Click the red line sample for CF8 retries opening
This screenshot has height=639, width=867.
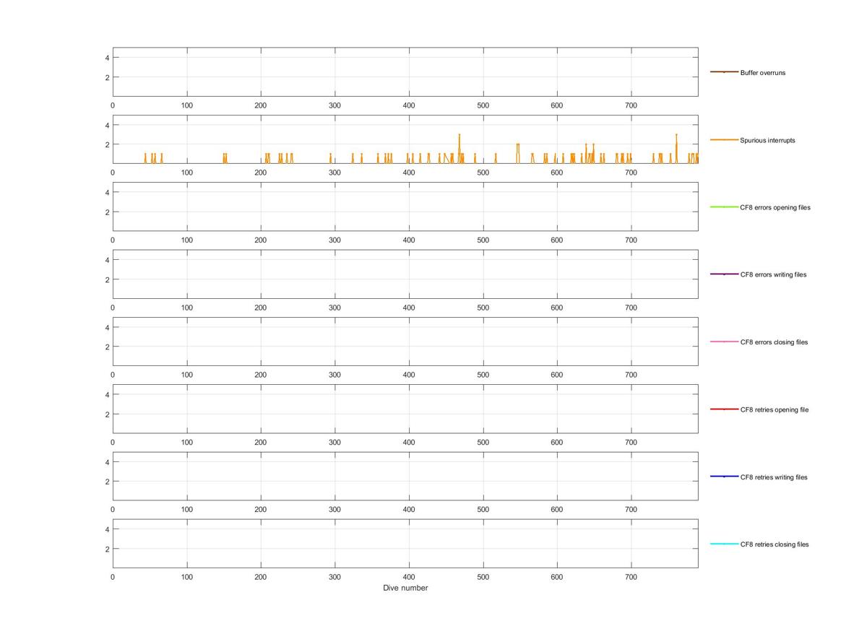click(x=724, y=409)
